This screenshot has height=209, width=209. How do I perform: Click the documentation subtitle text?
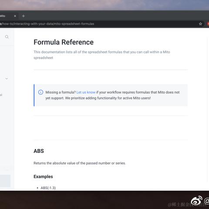(102, 55)
